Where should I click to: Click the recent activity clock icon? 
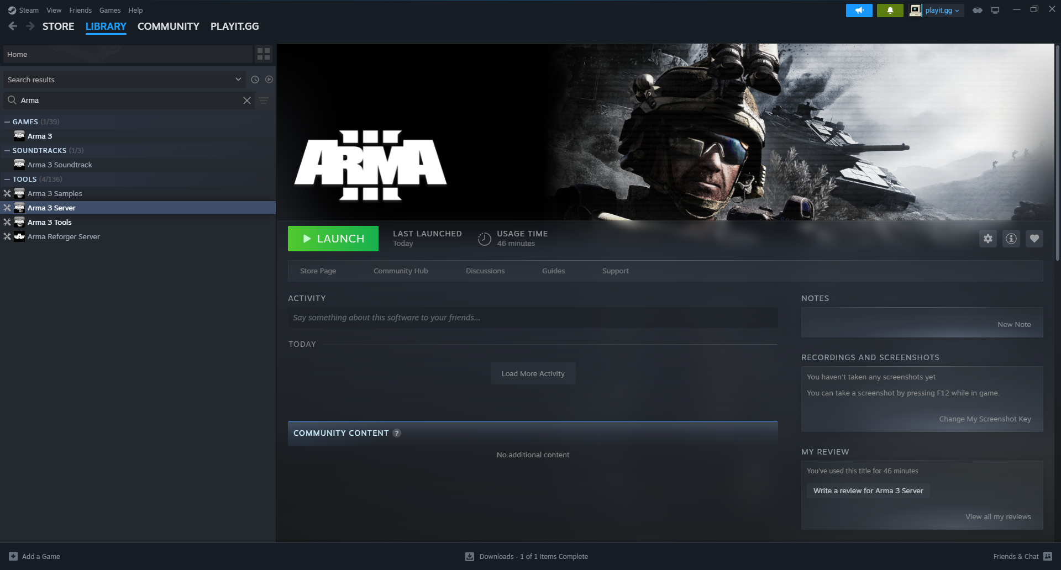click(255, 80)
